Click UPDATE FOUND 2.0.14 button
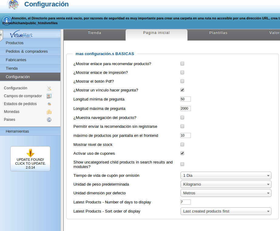 click(30, 159)
